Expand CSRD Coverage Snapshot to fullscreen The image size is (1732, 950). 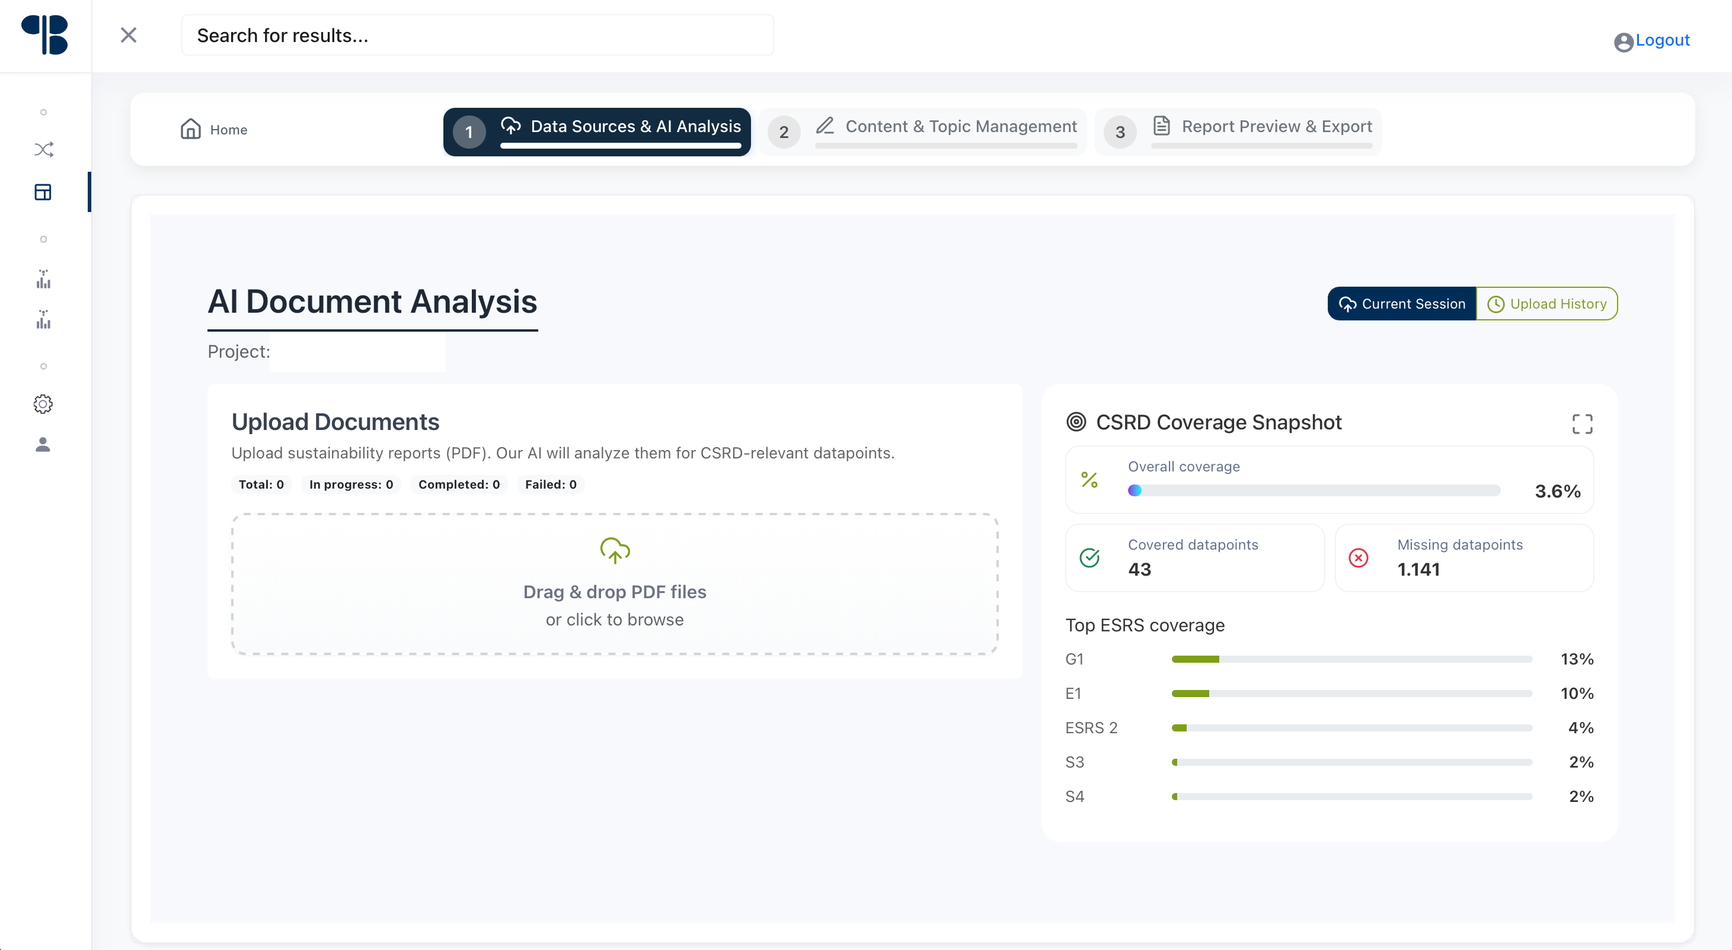click(1582, 424)
